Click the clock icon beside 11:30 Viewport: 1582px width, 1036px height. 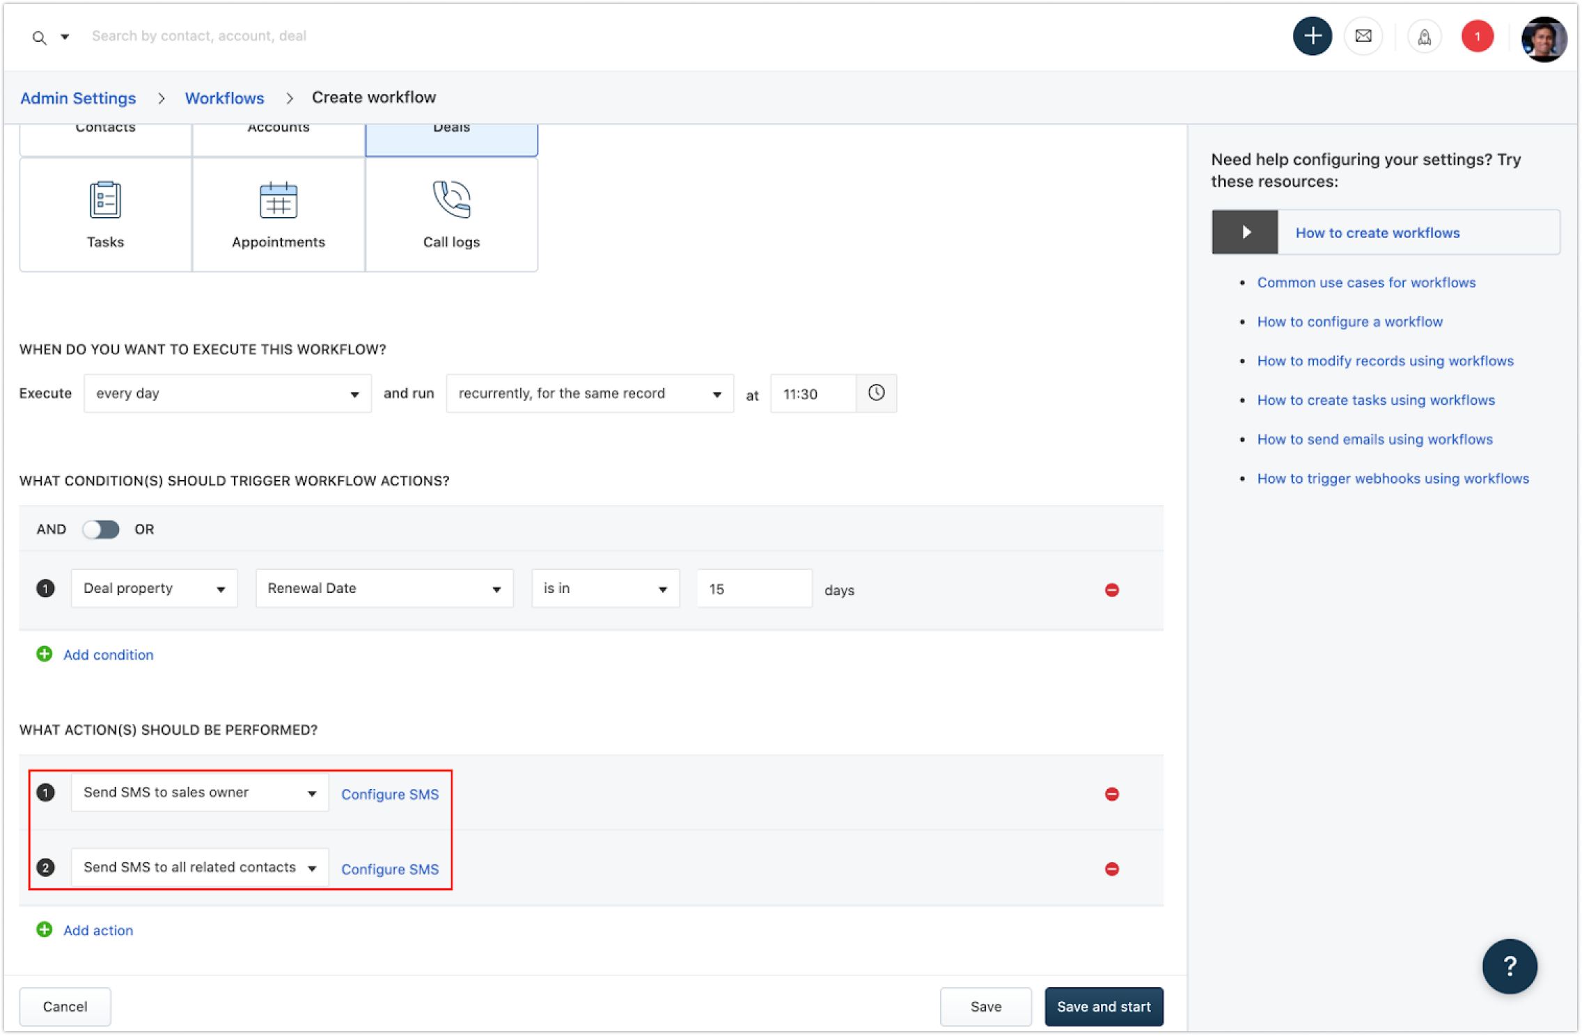click(876, 393)
